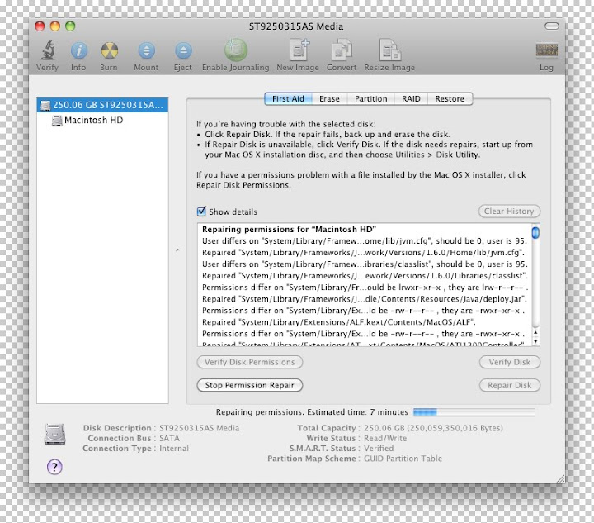Click the sidebar splitter handle dot
Image resolution: width=594 pixels, height=523 pixels.
177,250
